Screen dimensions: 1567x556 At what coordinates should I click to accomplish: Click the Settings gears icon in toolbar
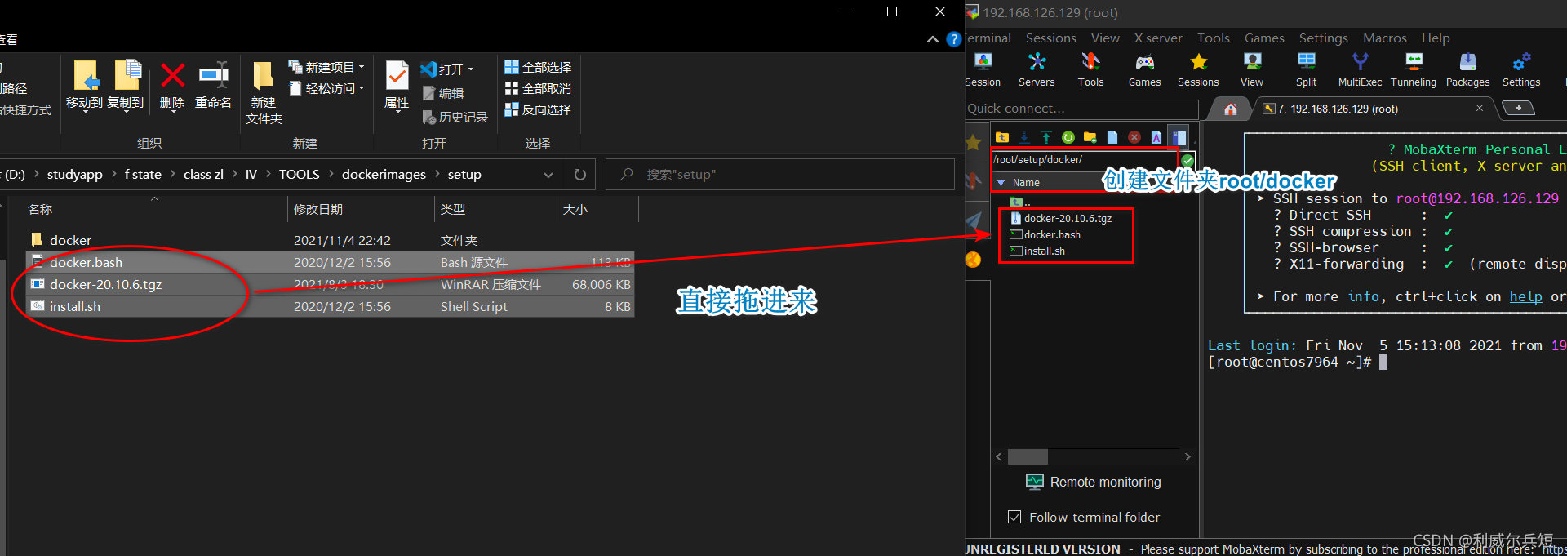1521,69
